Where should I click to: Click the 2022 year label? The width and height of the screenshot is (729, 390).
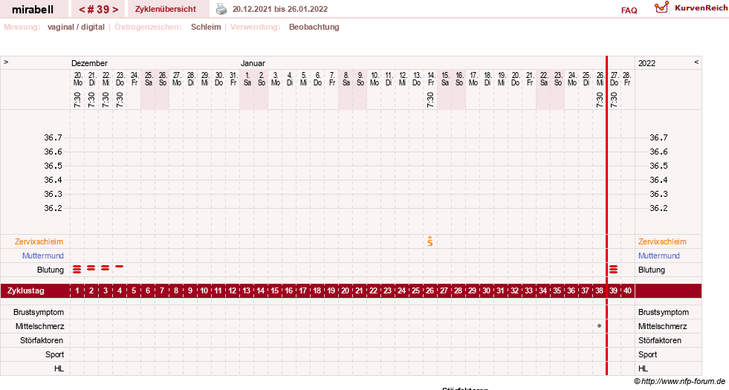(647, 63)
